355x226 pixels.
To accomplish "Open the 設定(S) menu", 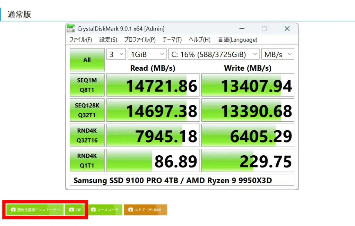I will click(108, 40).
